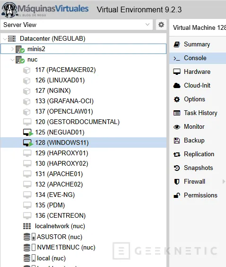Click the nuc node icon
The image size is (226, 267).
tap(20, 60)
